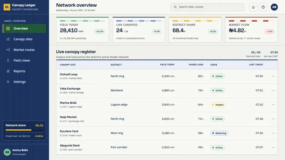The height and width of the screenshot is (160, 285).
Task: Open the Yield Today card
Action: (83, 30)
